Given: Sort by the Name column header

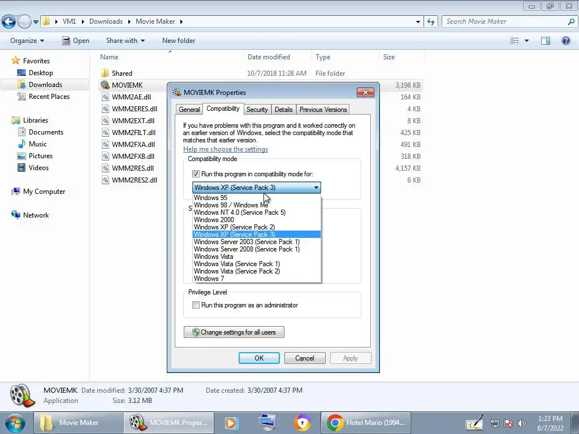Looking at the screenshot, I should (109, 57).
